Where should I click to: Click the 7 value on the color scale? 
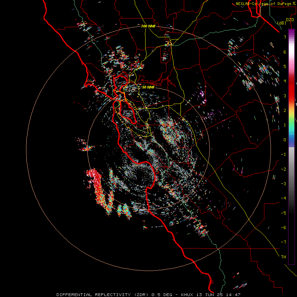(285, 37)
